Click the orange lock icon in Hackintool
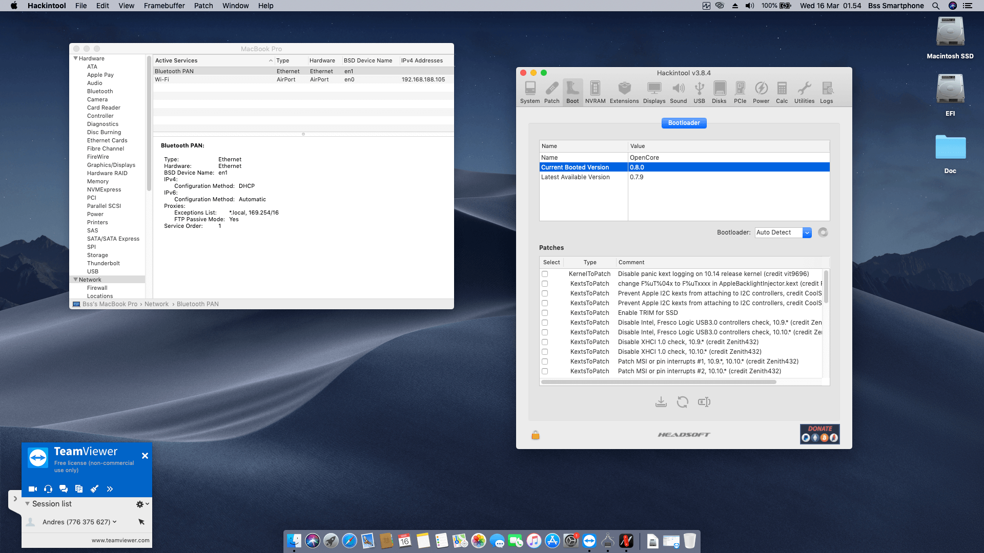This screenshot has width=984, height=553. [x=536, y=435]
